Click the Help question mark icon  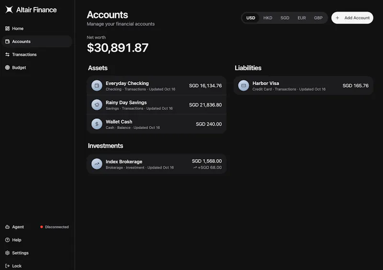coord(7,240)
